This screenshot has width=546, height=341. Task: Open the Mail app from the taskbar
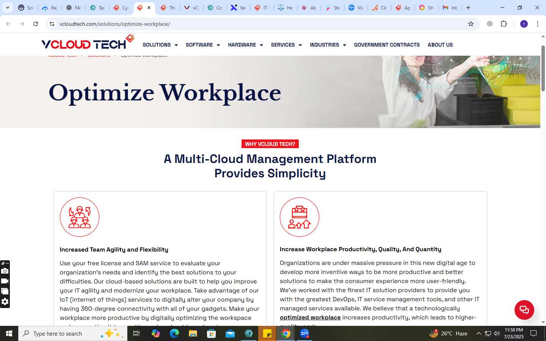230,333
